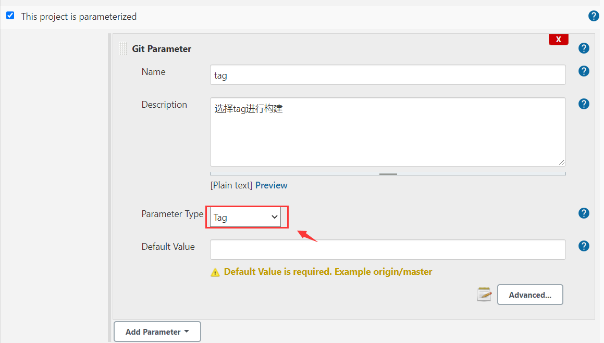Click the Name input containing "tag"

(387, 75)
